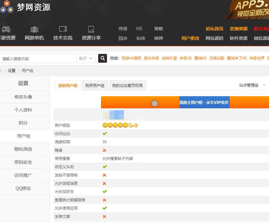Viewport: 269px width, 223px height.
Task: Open 回合 category link
Action: click(x=123, y=38)
